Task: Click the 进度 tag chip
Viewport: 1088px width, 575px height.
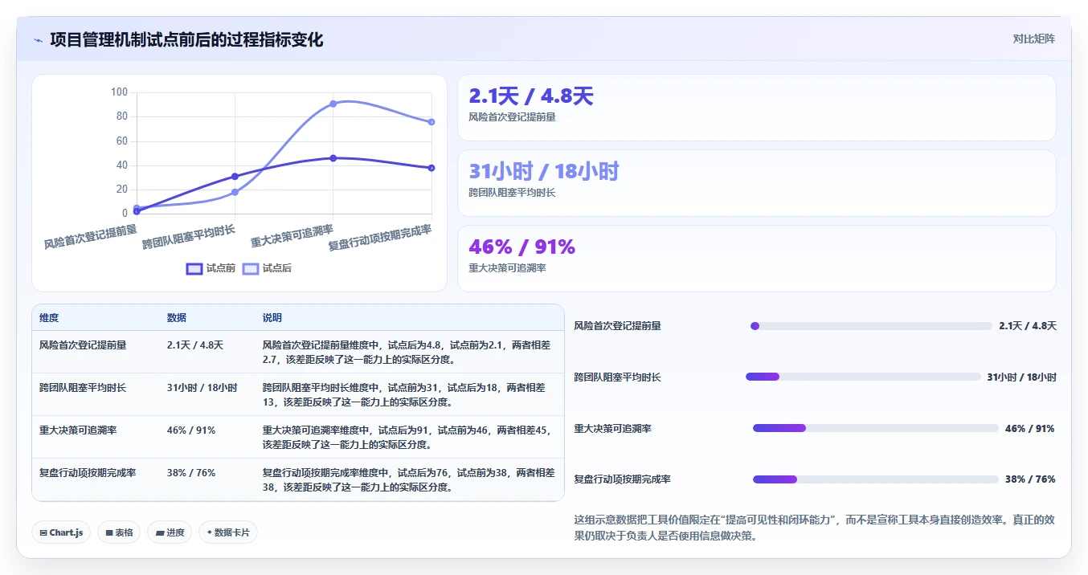Action: (x=169, y=532)
